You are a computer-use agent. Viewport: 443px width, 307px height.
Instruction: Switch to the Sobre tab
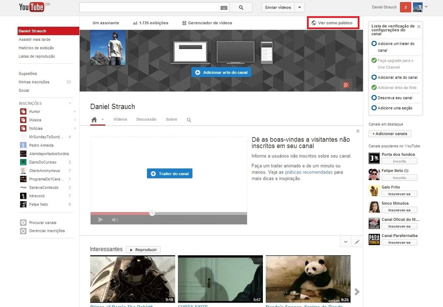172,120
